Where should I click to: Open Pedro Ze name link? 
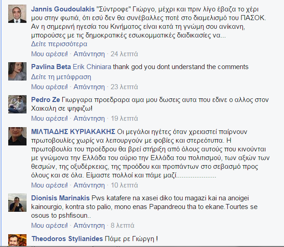tap(45, 100)
